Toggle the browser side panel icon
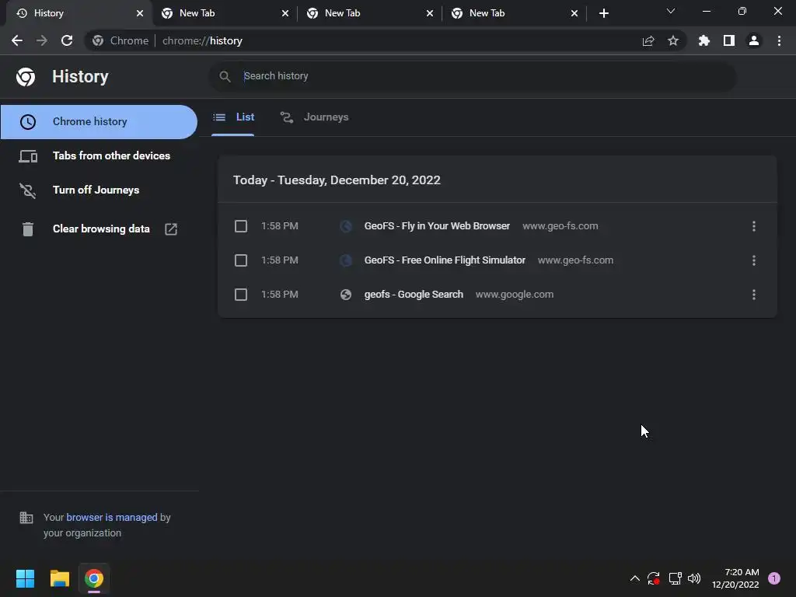Screen dimensions: 796x597 point(729,40)
